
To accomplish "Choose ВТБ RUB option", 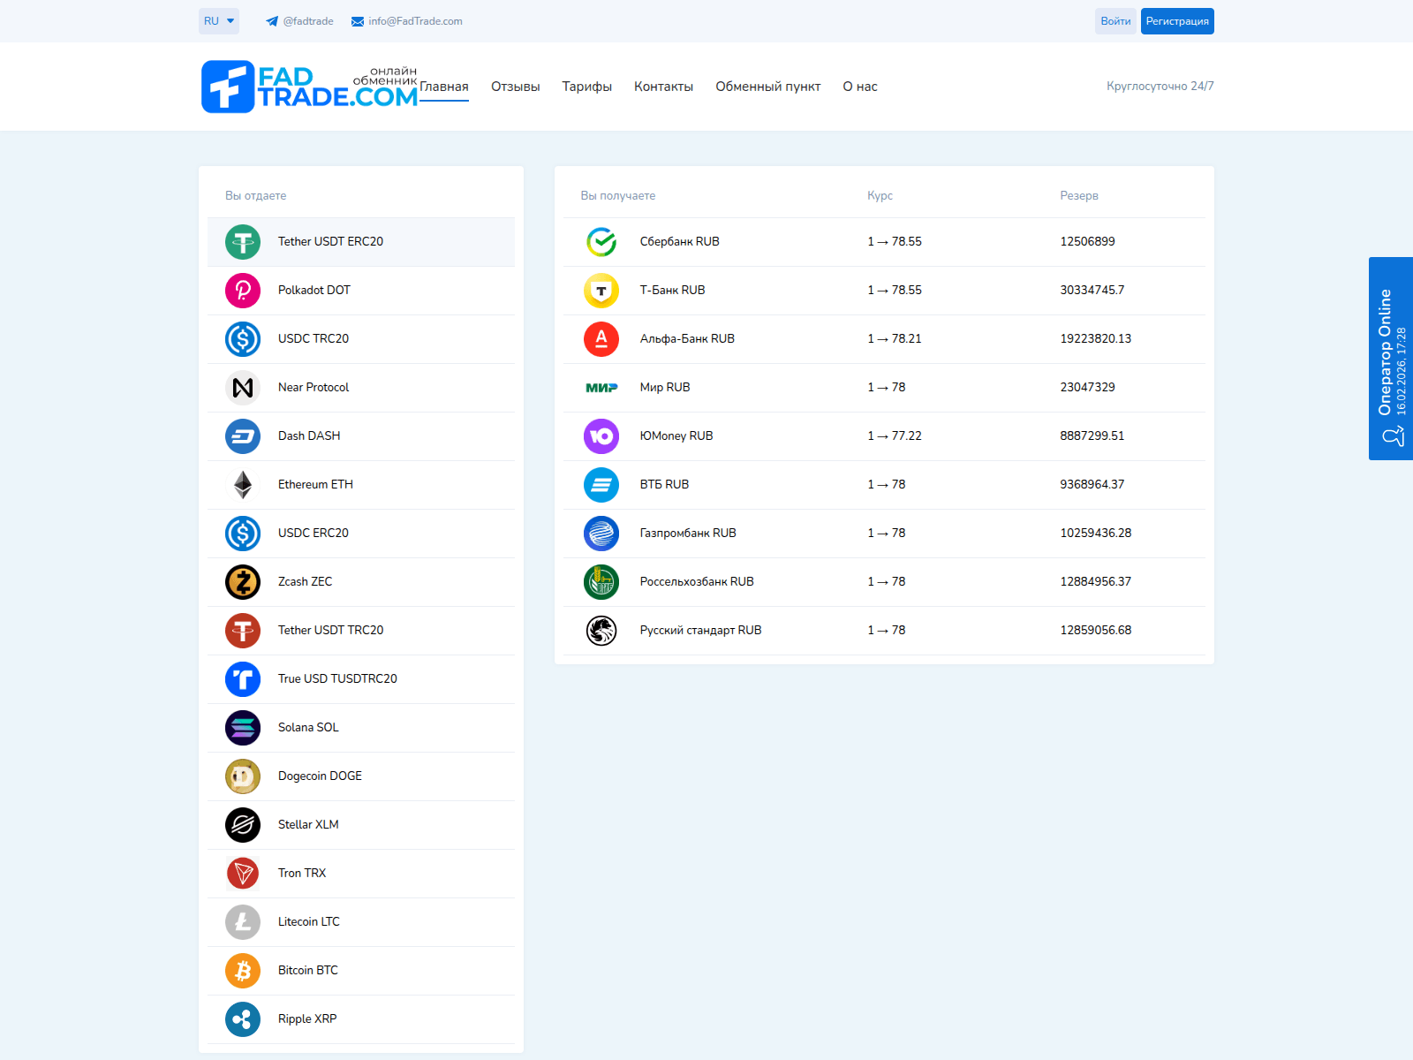I will click(x=664, y=485).
